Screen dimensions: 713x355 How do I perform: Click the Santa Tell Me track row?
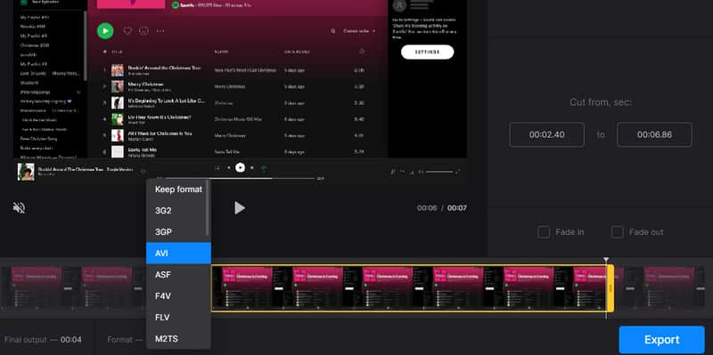[x=237, y=151]
